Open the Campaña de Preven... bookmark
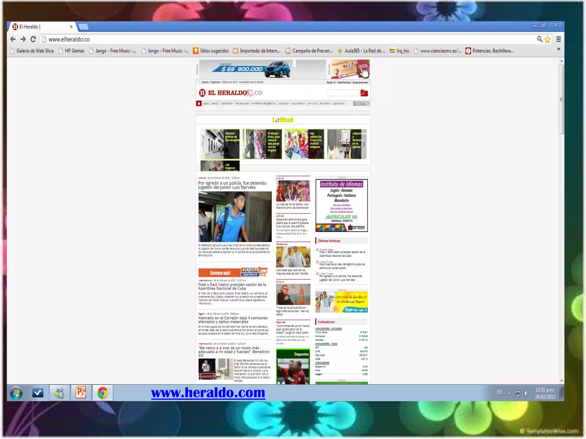This screenshot has width=586, height=439. 309,51
